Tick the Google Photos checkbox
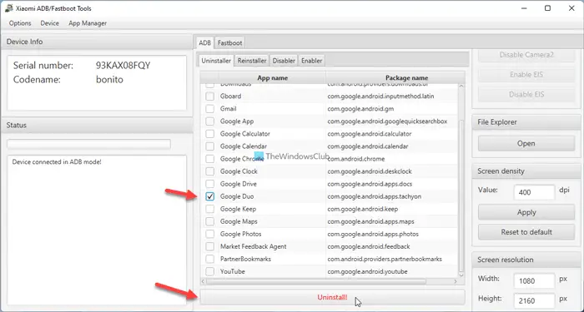The width and height of the screenshot is (584, 312). [210, 234]
